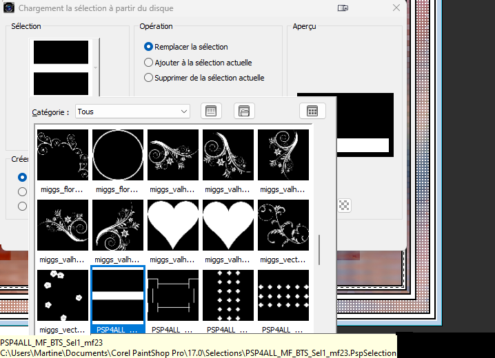Open the Sélection preview dropdown arrow

[96, 67]
